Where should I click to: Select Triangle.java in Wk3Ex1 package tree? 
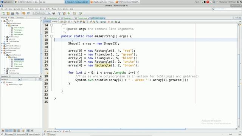19,66
